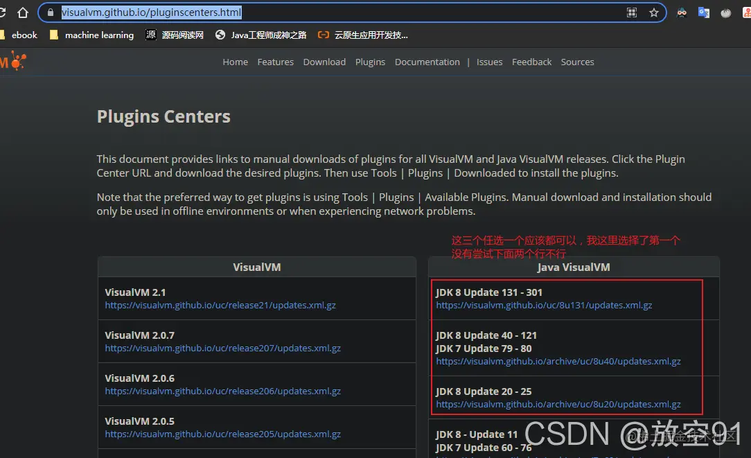Viewport: 751px width, 458px height.
Task: Click the JDK 8 Update 40 - 121 title
Action: click(x=486, y=335)
